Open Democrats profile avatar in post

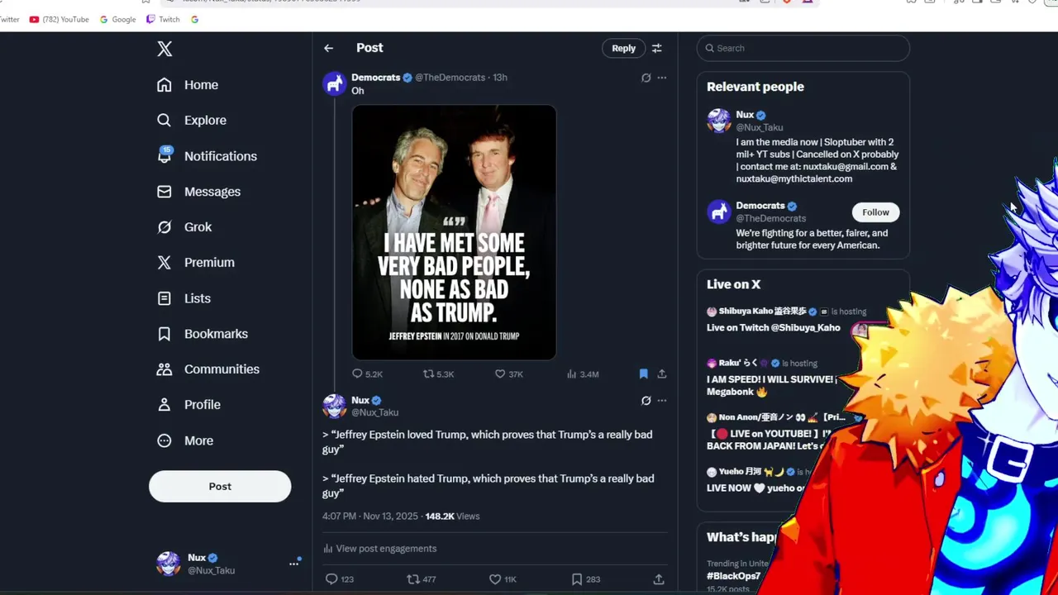334,84
